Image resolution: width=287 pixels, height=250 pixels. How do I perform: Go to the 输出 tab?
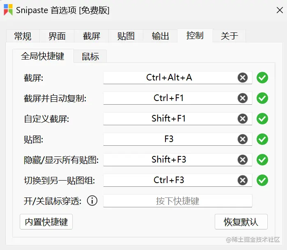pos(160,36)
